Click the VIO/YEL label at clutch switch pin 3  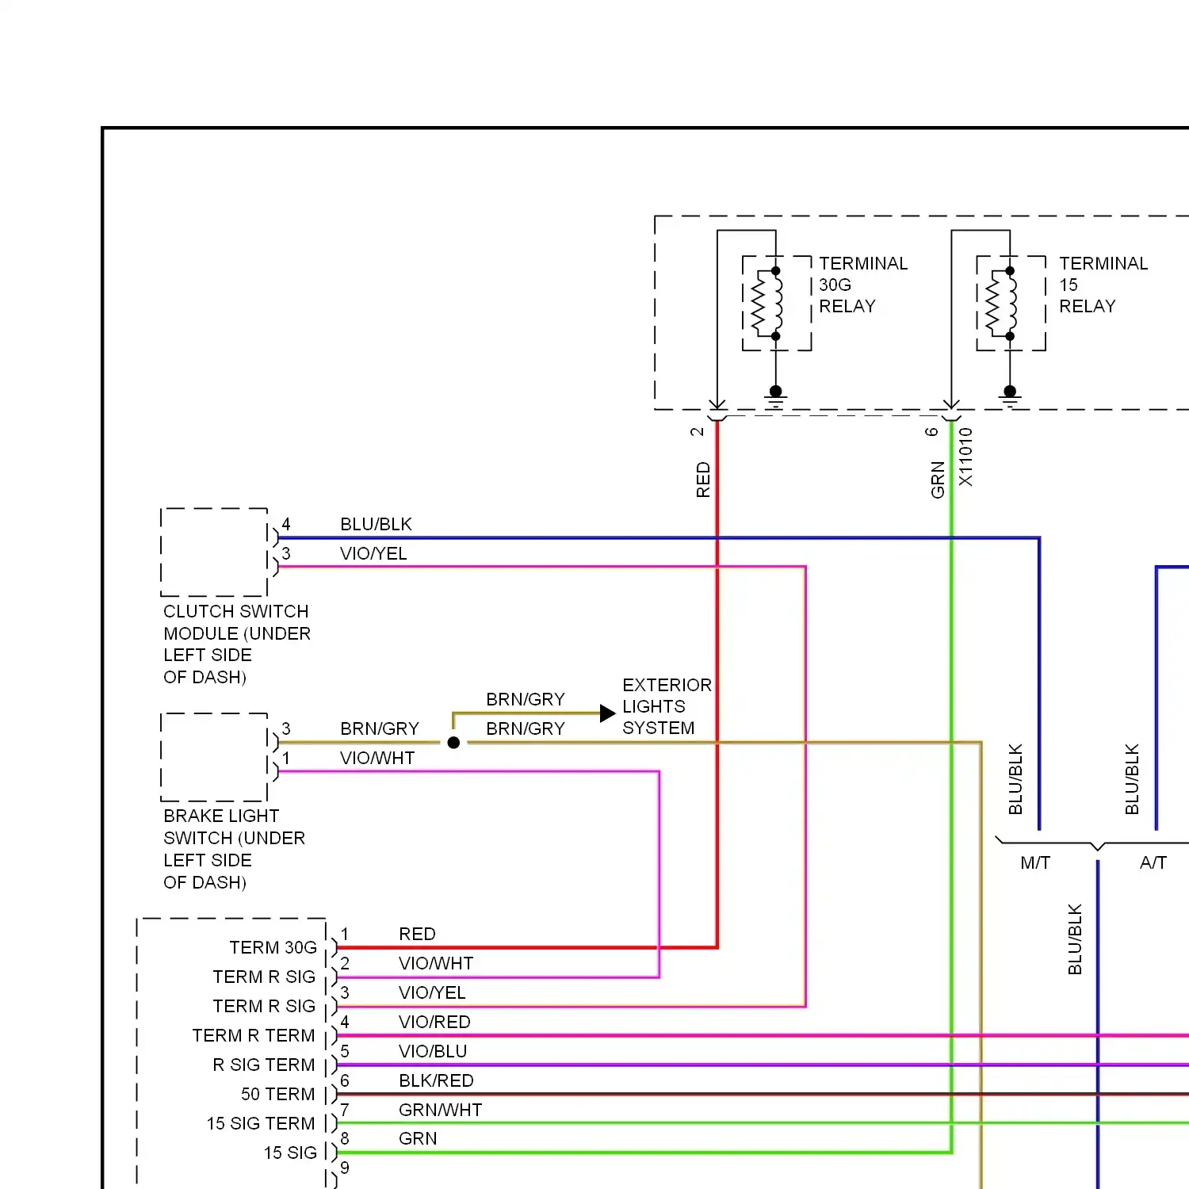point(373,554)
